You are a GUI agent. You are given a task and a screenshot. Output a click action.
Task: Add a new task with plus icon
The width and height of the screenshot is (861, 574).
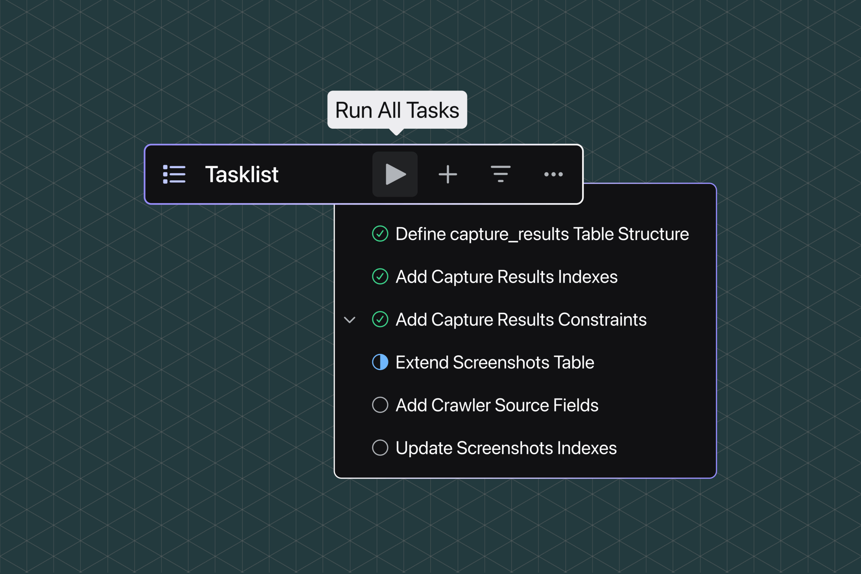pos(448,174)
